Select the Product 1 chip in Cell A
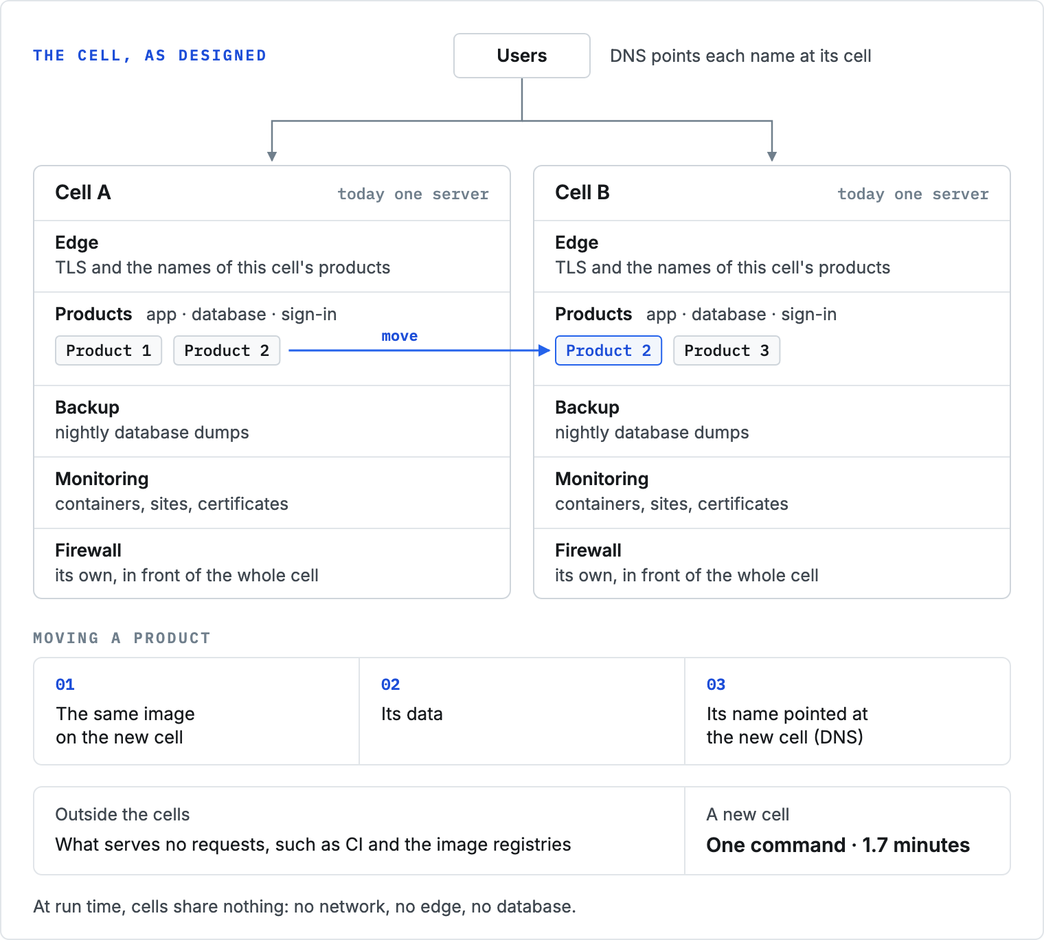 pos(109,350)
